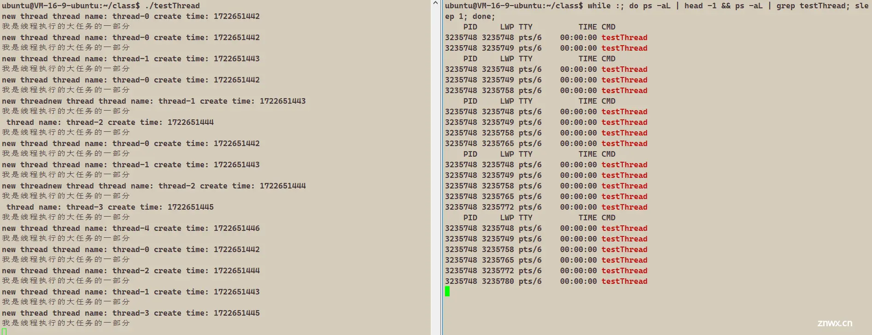Click the 'ubuntu@VM-16-9-ubuntu:~/class$' prompt in the left terminal
The image size is (872, 335).
point(71,6)
